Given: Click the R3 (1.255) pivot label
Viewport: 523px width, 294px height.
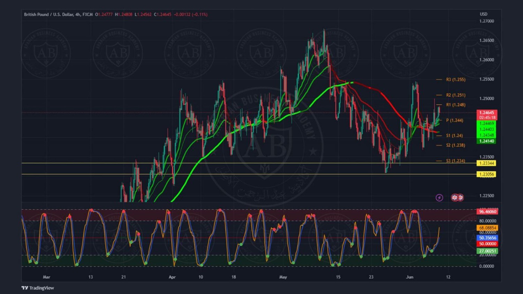Looking at the screenshot, I should point(456,79).
